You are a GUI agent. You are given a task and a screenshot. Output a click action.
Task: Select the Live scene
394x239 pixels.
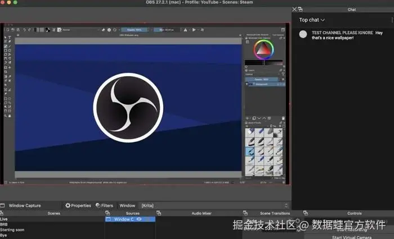click(x=52, y=219)
